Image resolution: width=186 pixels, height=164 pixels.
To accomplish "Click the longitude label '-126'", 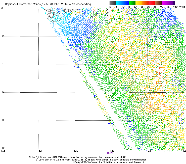I will coord(111,151).
